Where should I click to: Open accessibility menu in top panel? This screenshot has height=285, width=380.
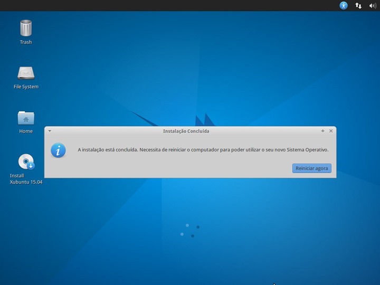click(x=344, y=6)
